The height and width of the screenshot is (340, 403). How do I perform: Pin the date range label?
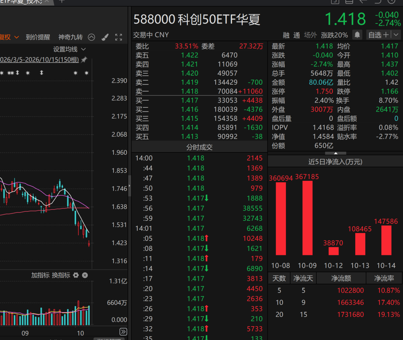point(84,60)
